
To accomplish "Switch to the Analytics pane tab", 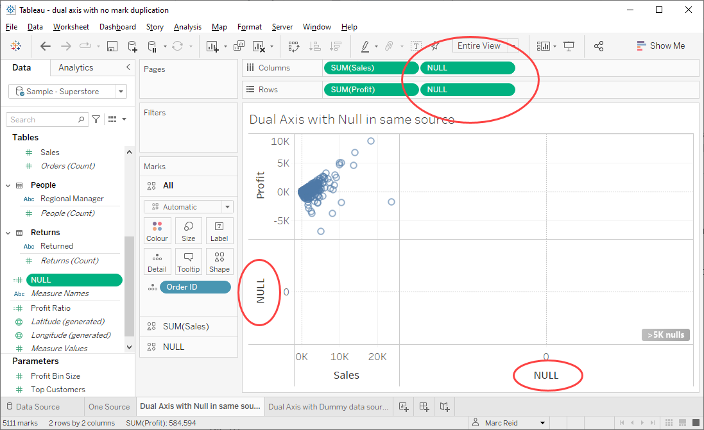I will 76,68.
